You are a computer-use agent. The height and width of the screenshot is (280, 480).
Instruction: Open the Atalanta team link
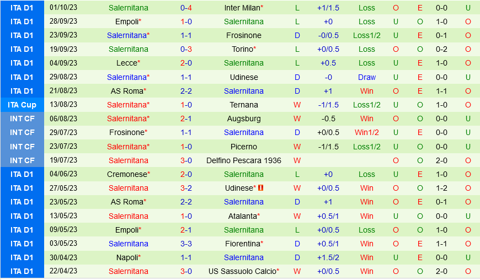242,216
